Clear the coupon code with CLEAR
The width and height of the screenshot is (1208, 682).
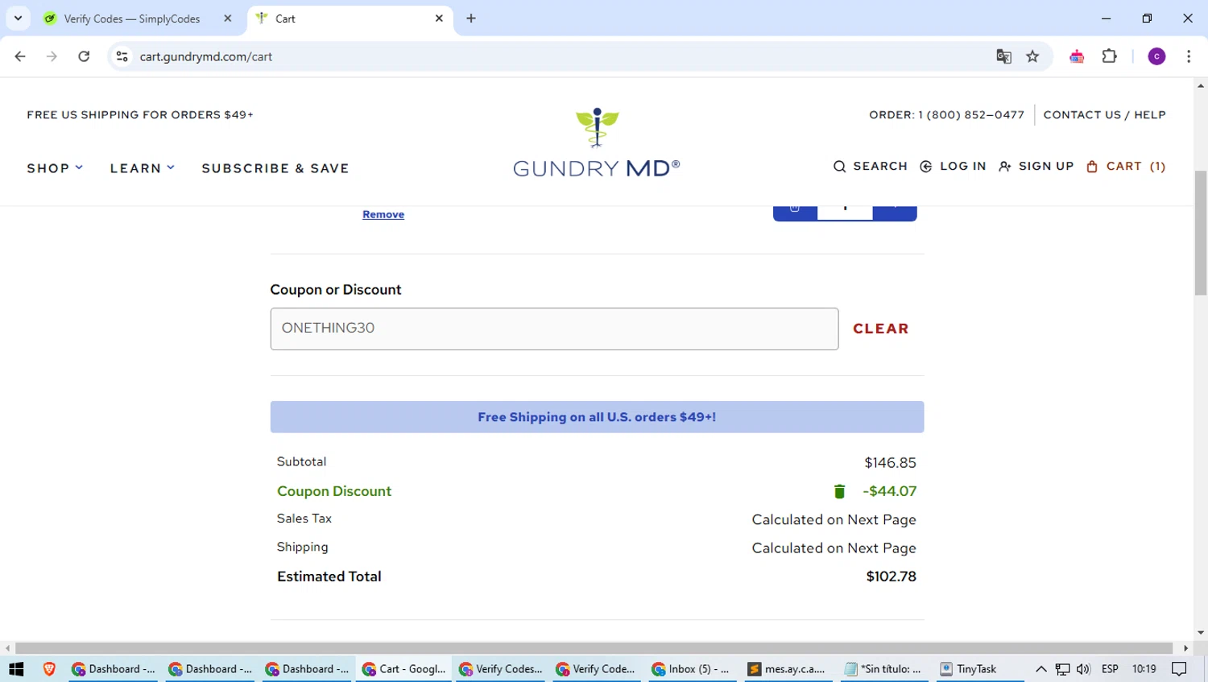(881, 329)
